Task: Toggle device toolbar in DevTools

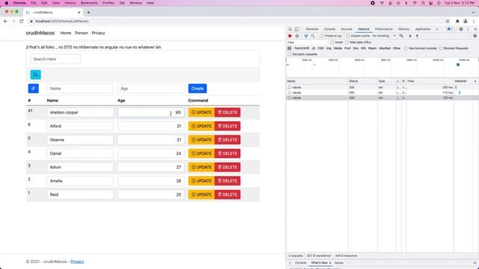Action: coord(296,29)
